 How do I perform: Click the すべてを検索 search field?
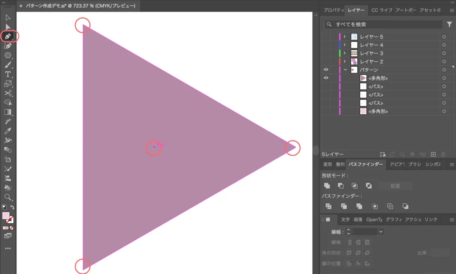383,24
